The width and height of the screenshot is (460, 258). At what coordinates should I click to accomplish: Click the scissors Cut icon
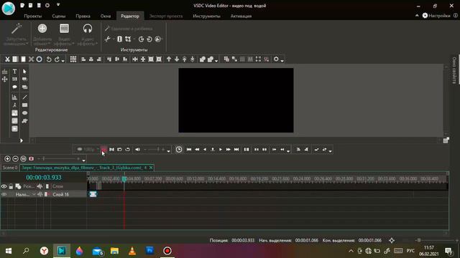(x=7, y=59)
